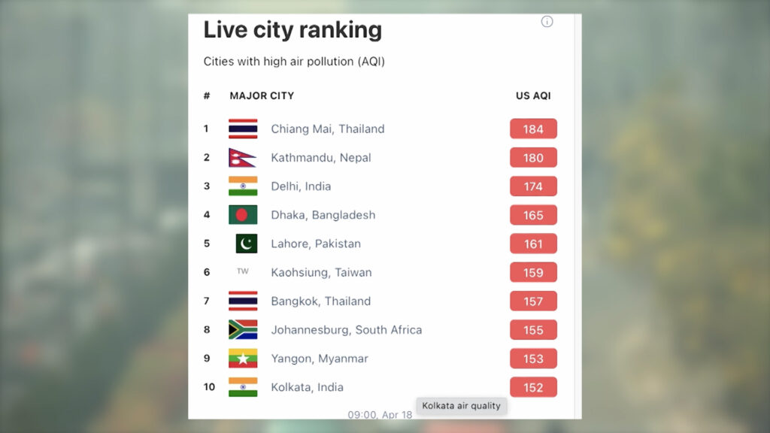Click the Myanmar flag icon
770x433 pixels.
(243, 359)
